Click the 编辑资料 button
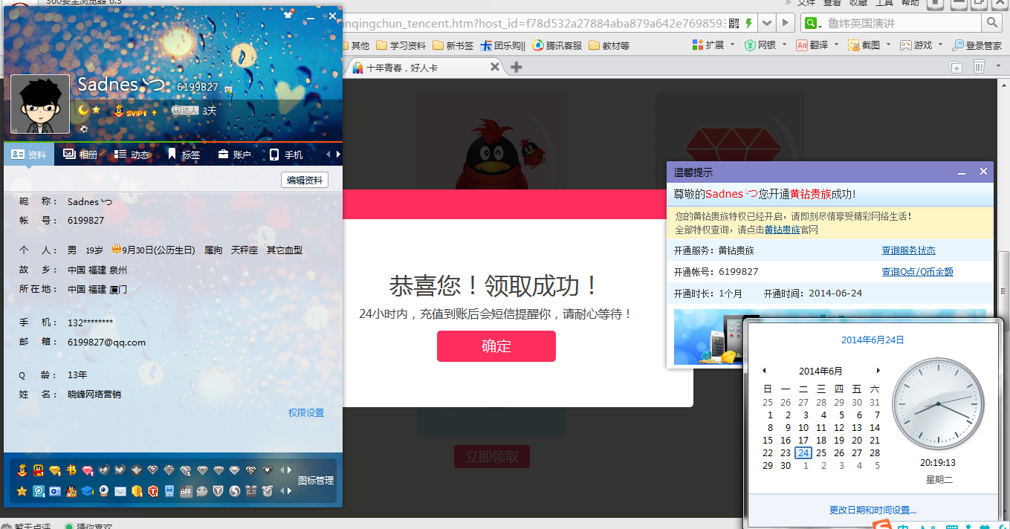 [x=305, y=180]
